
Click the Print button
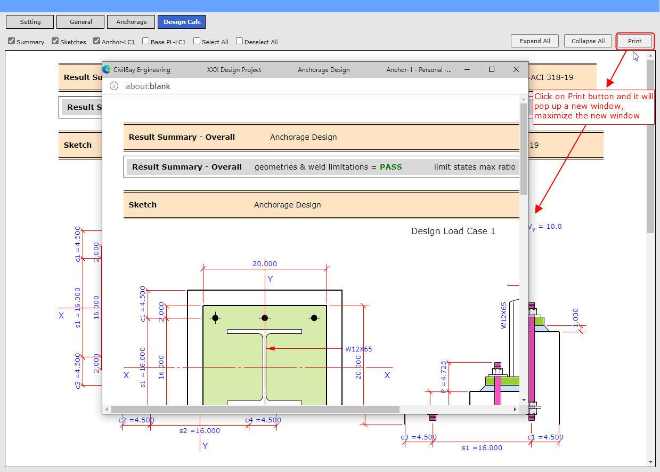coord(634,41)
